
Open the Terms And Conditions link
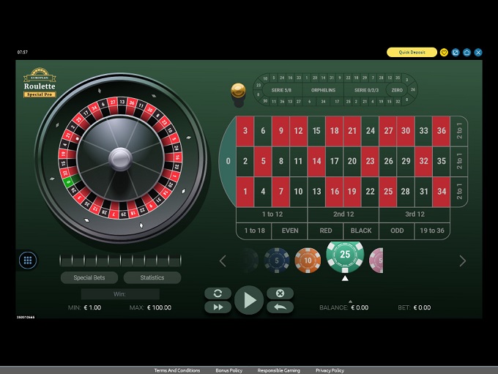point(176,370)
